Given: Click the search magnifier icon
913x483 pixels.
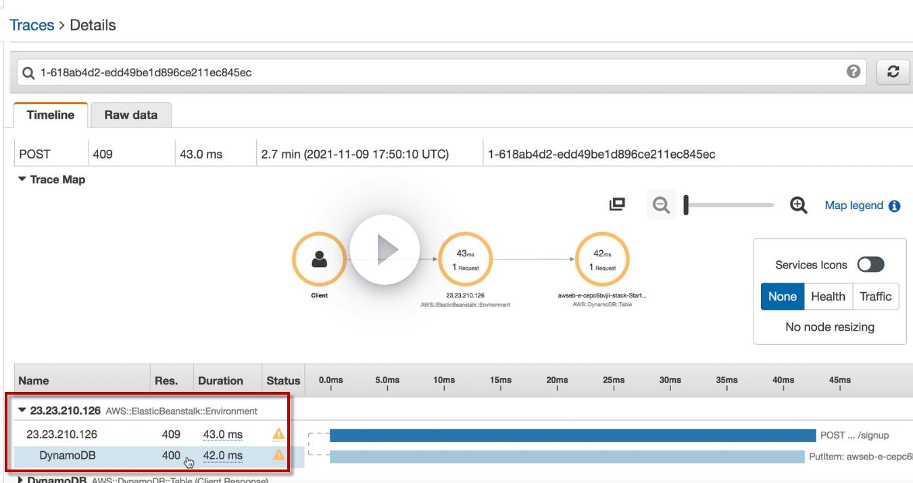Looking at the screenshot, I should [x=28, y=73].
